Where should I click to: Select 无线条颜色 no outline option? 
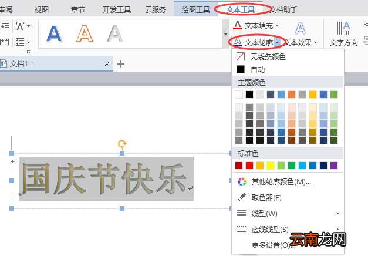[x=288, y=56]
